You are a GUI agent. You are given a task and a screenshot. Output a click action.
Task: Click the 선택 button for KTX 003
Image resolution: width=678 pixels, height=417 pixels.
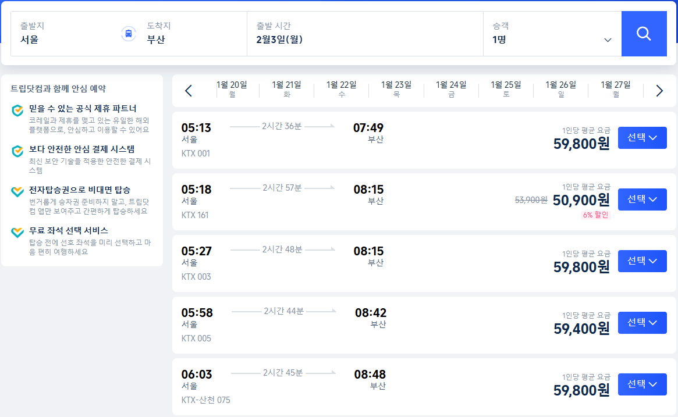pyautogui.click(x=642, y=261)
